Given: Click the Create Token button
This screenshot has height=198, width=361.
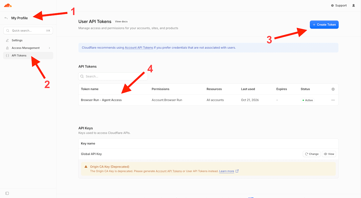Looking at the screenshot, I should coord(324,25).
